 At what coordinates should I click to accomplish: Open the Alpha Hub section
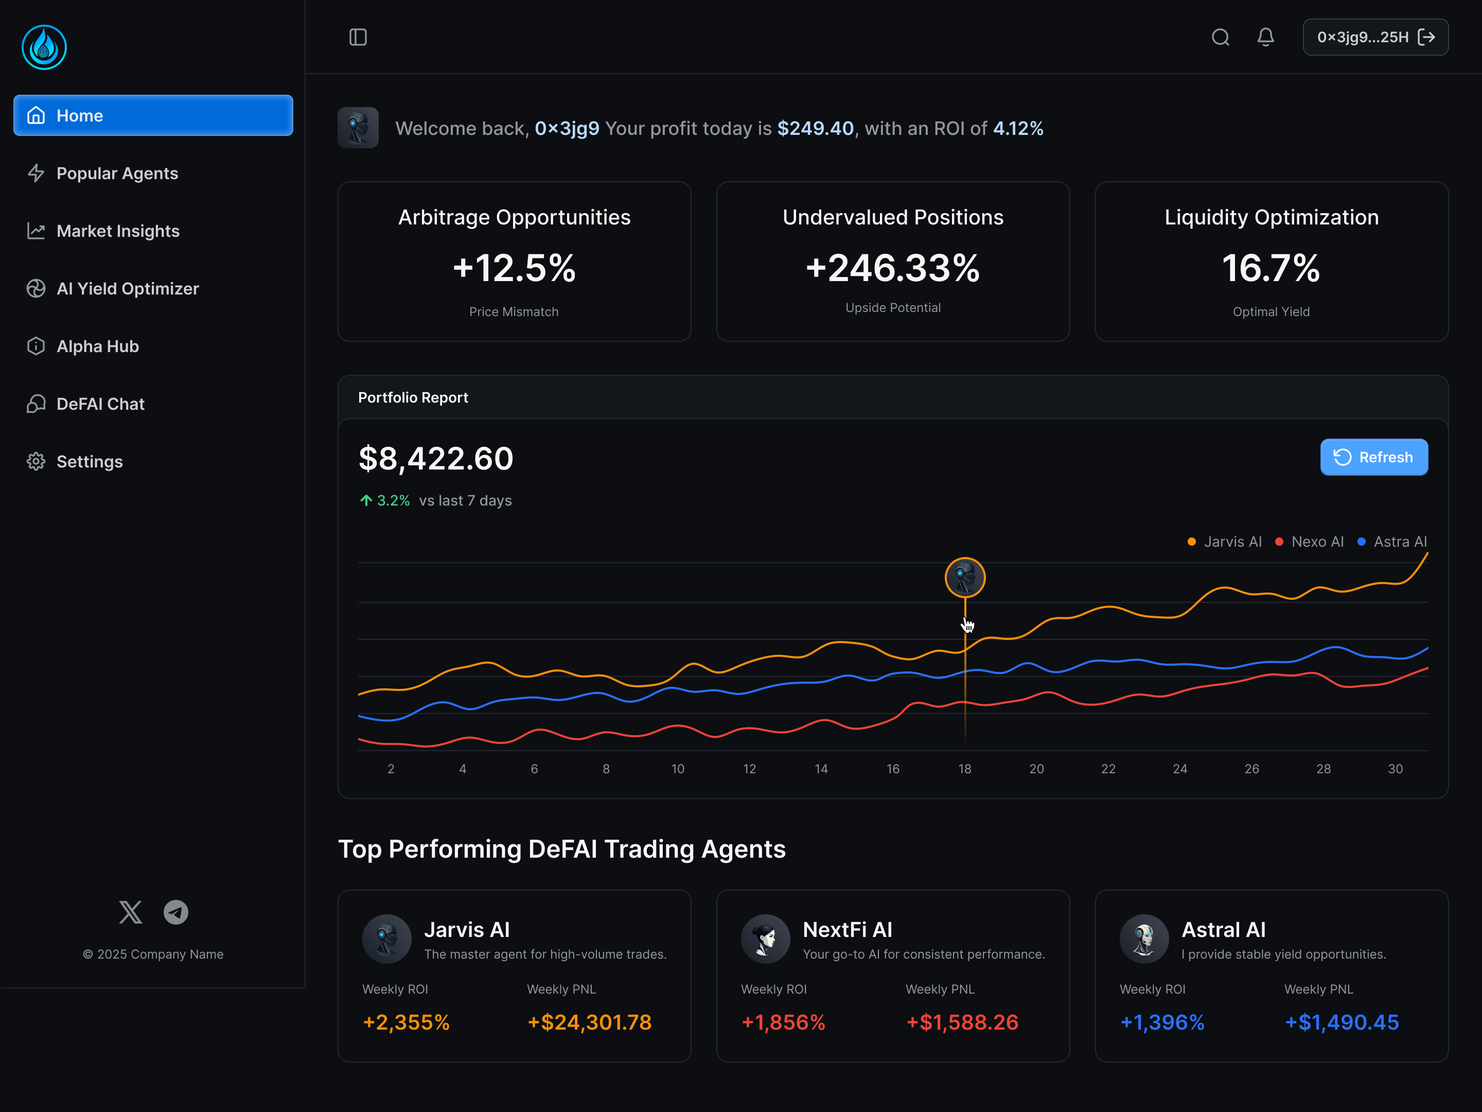[98, 346]
